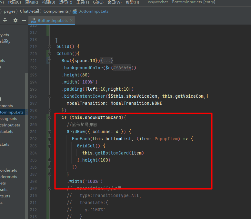Image resolution: width=251 pixels, height=219 pixels.
Task: Open ceInput.ets file in project tree
Action: [10, 125]
